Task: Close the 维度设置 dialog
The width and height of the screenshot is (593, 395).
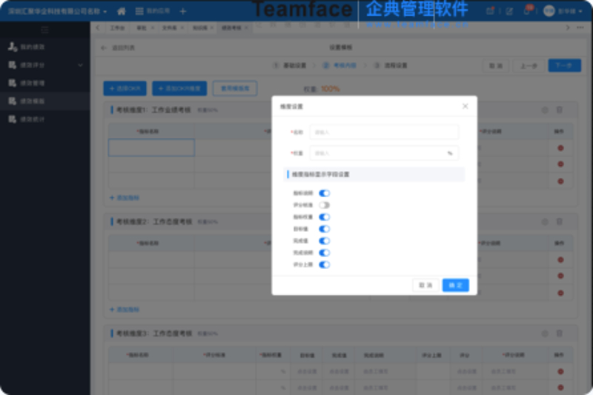Action: 466,106
